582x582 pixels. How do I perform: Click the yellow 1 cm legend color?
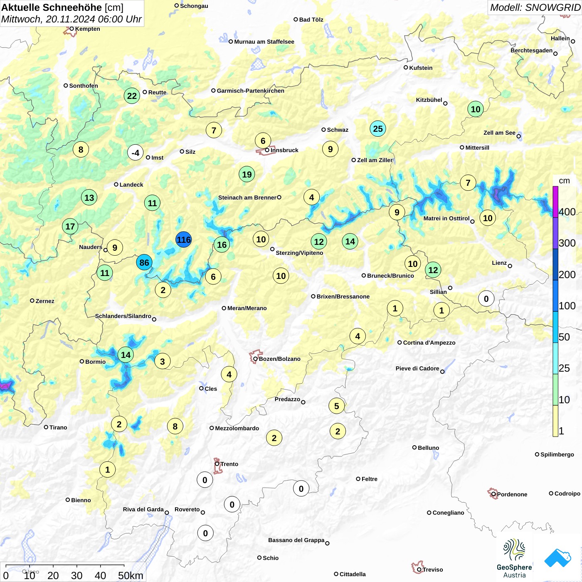[555, 421]
